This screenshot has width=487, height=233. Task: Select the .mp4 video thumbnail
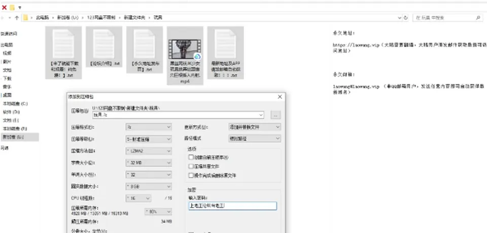click(x=185, y=49)
